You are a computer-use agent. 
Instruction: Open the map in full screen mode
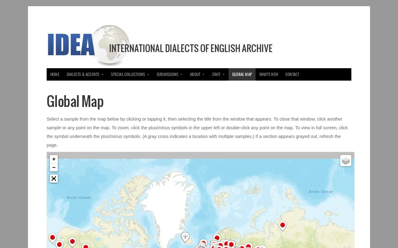point(54,179)
